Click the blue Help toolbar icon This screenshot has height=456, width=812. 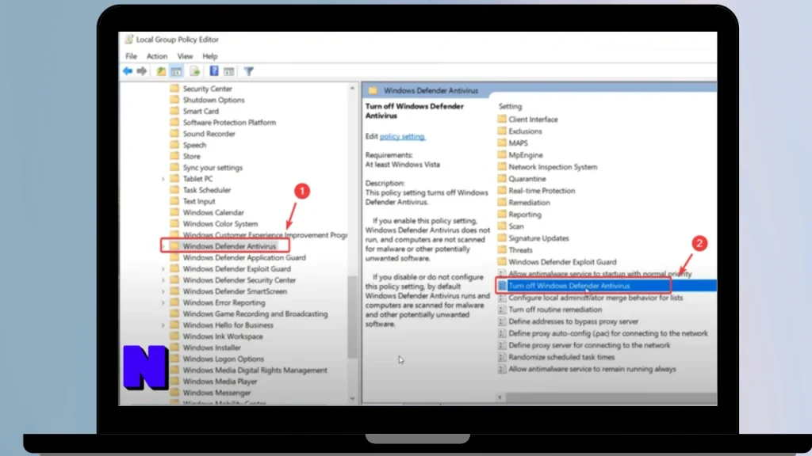click(x=214, y=71)
